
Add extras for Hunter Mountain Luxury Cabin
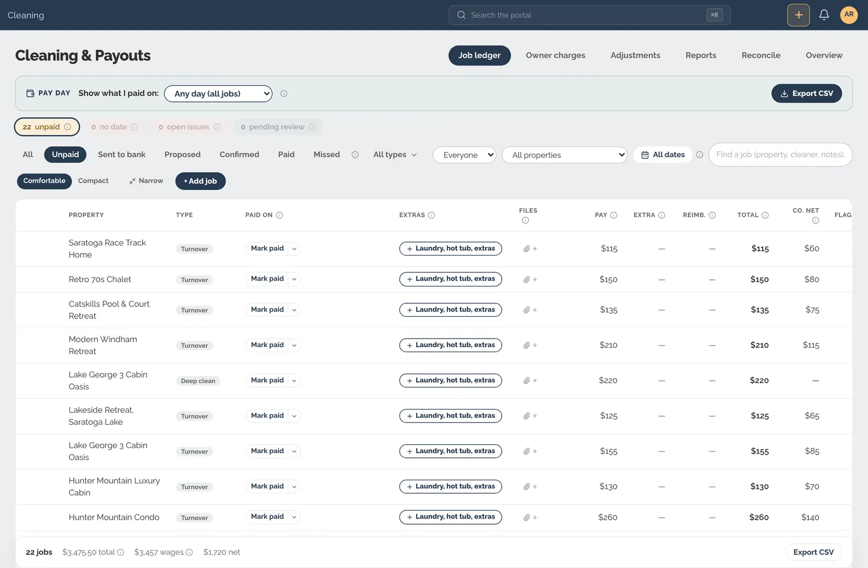451,487
